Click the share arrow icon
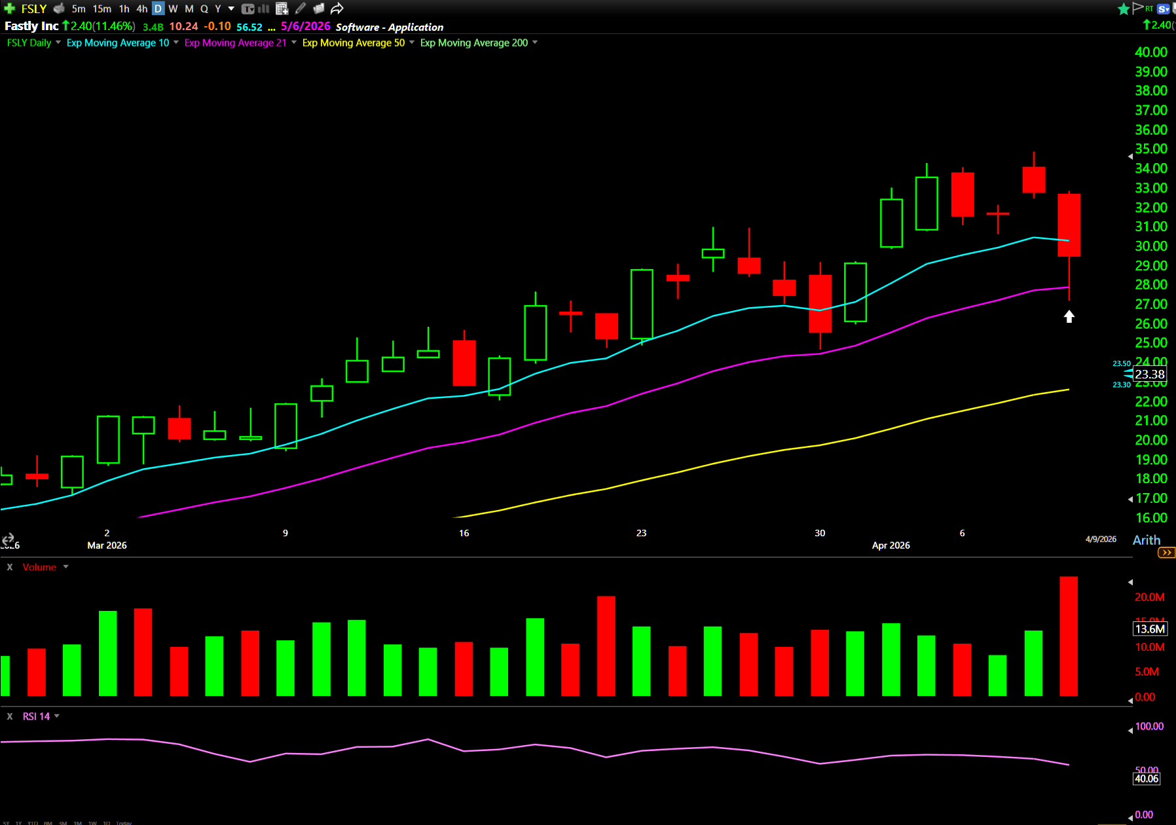The width and height of the screenshot is (1176, 825). click(x=337, y=9)
